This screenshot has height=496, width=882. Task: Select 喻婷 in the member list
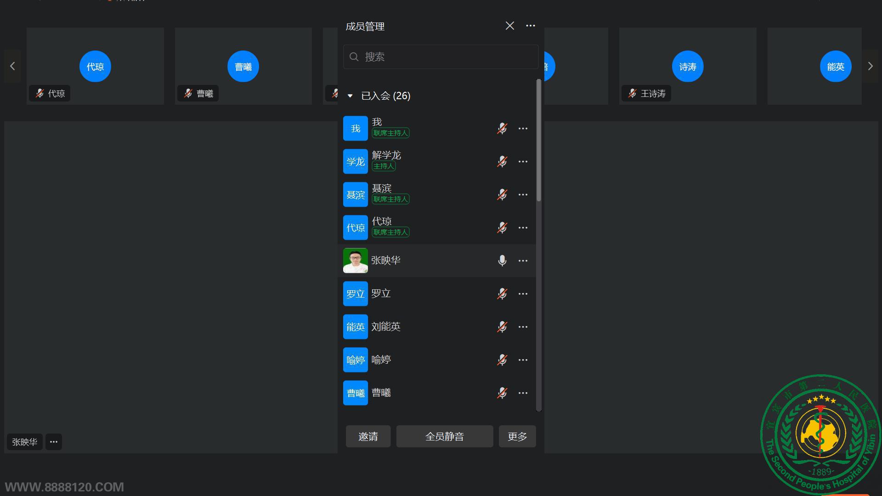pos(381,360)
